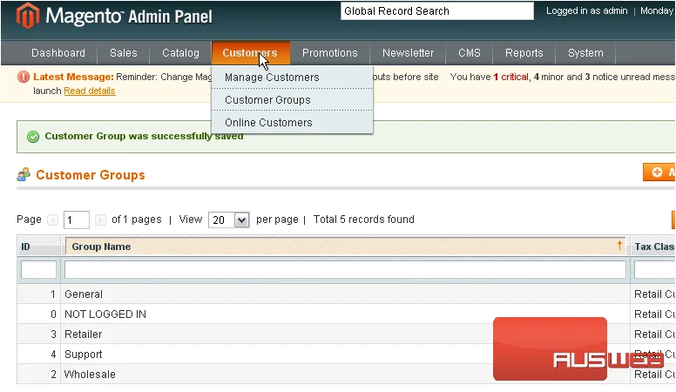Image resolution: width=676 pixels, height=392 pixels.
Task: Open the Support group row
Action: [346, 354]
